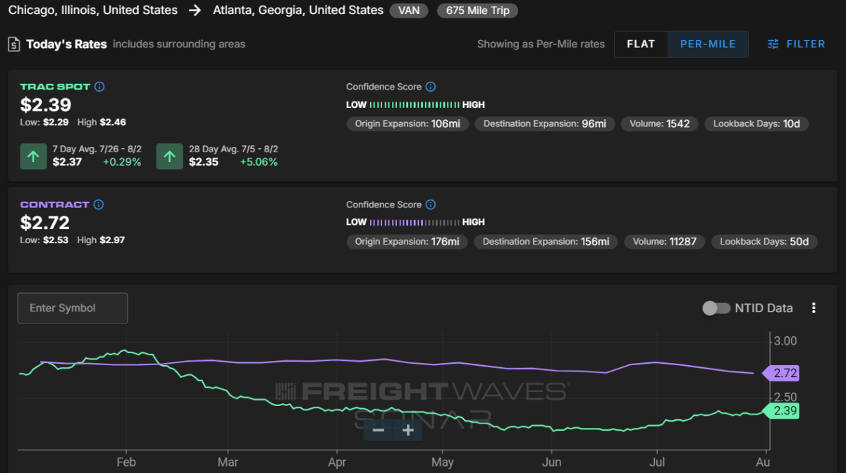Click Destination Expansion 156mi chip
Image resolution: width=846 pixels, height=473 pixels.
point(546,241)
